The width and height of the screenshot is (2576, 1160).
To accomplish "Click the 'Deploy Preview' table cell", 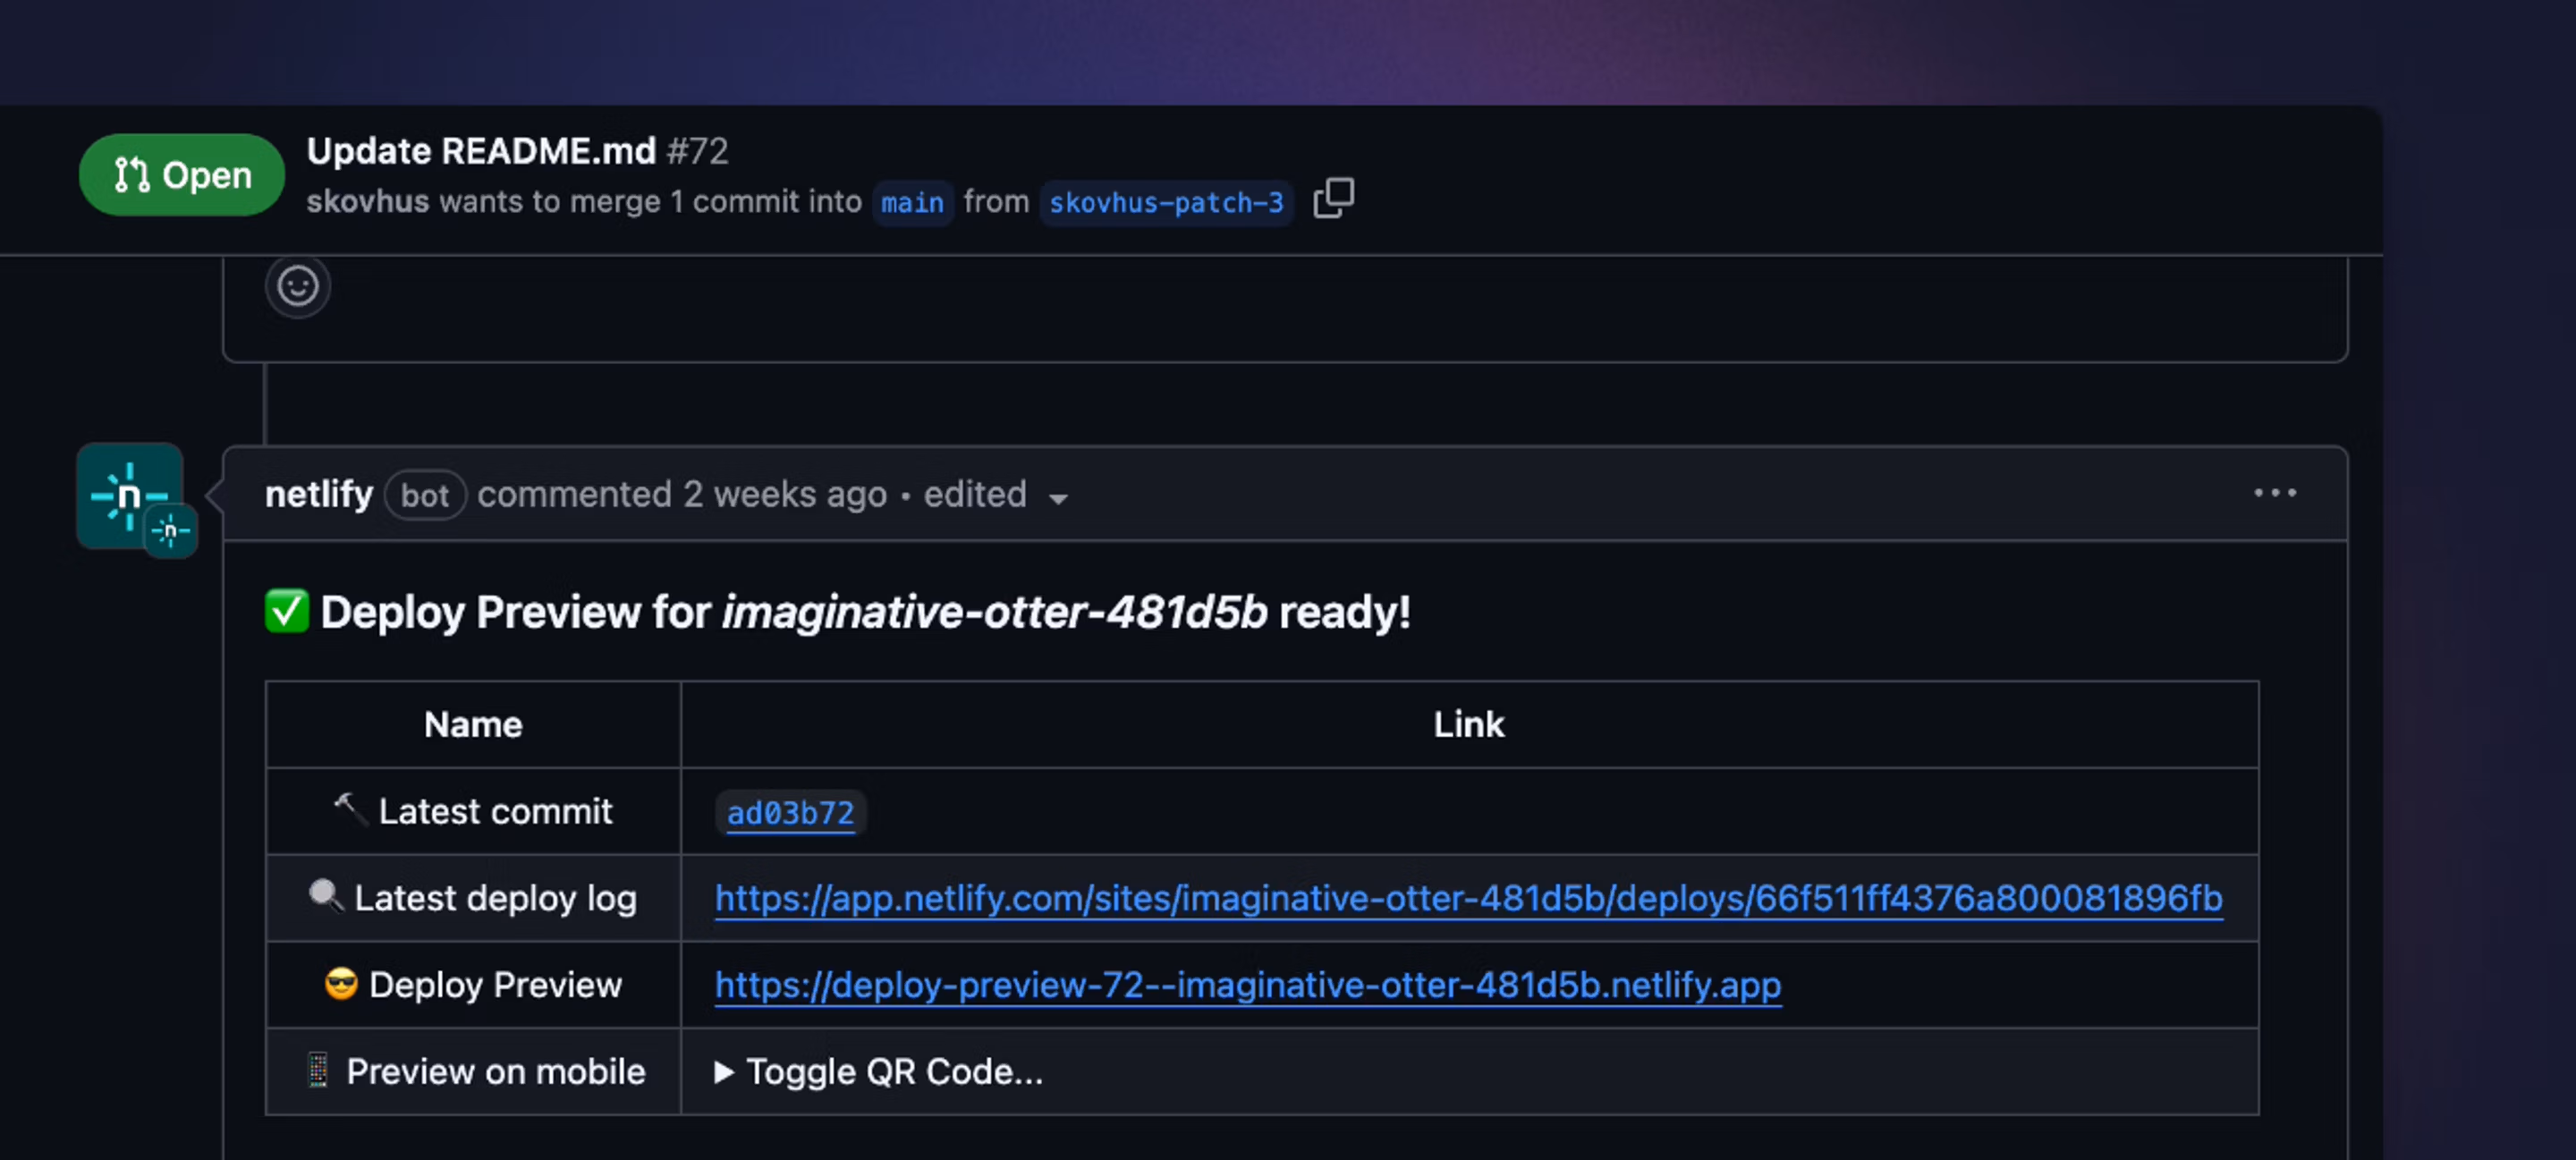I will tap(473, 985).
